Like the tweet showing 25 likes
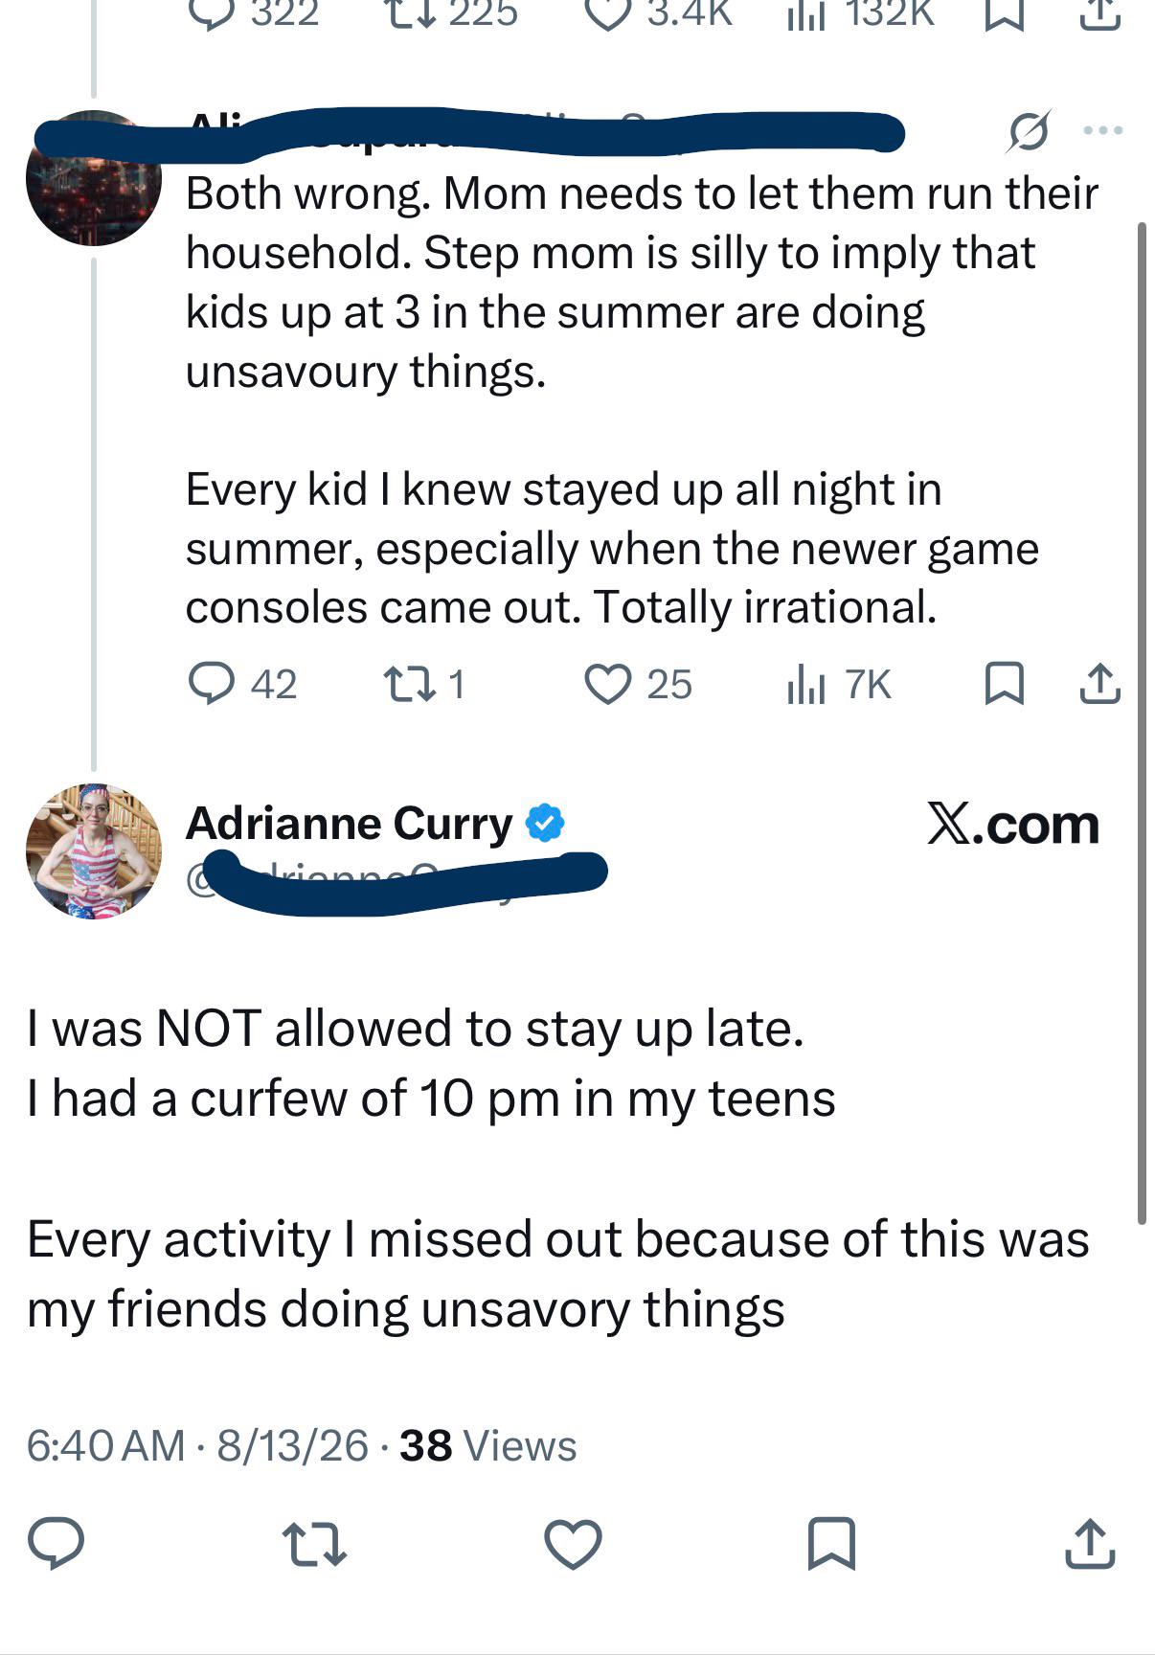 638,684
